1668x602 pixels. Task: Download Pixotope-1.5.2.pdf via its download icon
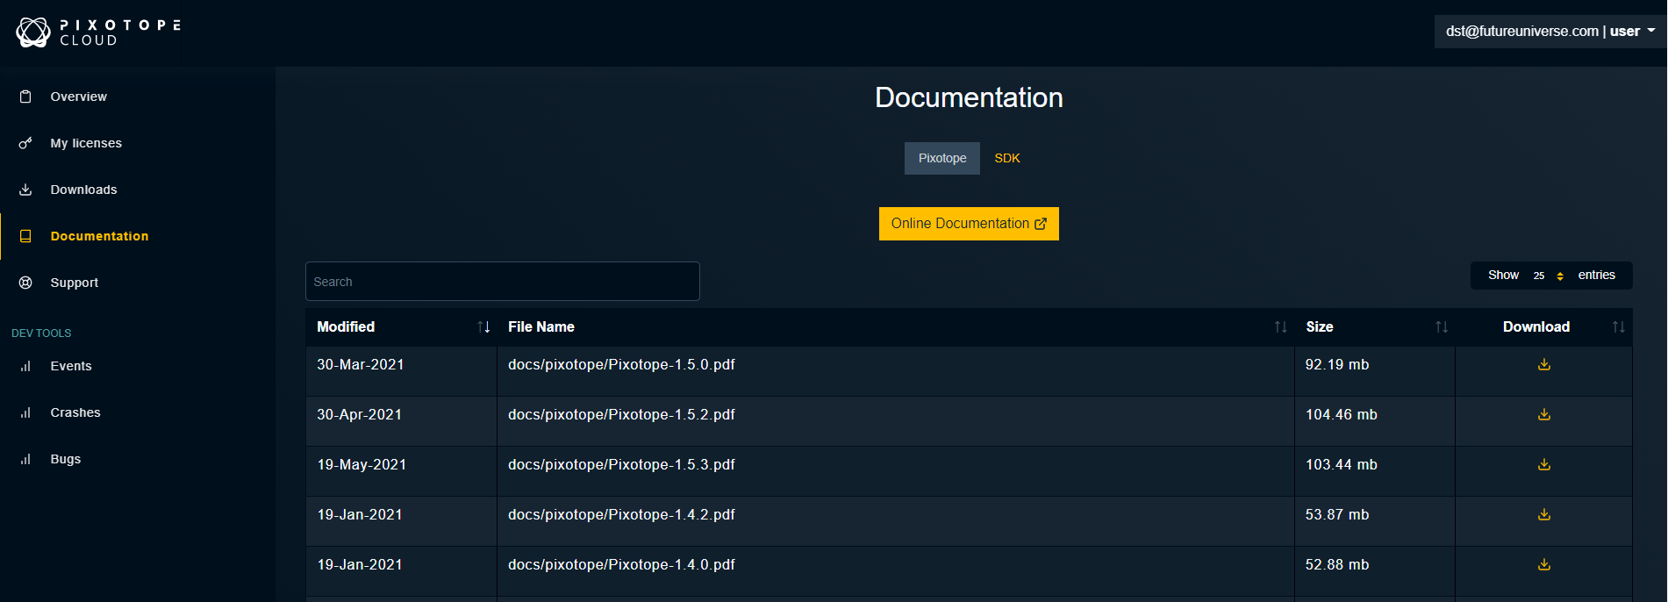coord(1544,414)
